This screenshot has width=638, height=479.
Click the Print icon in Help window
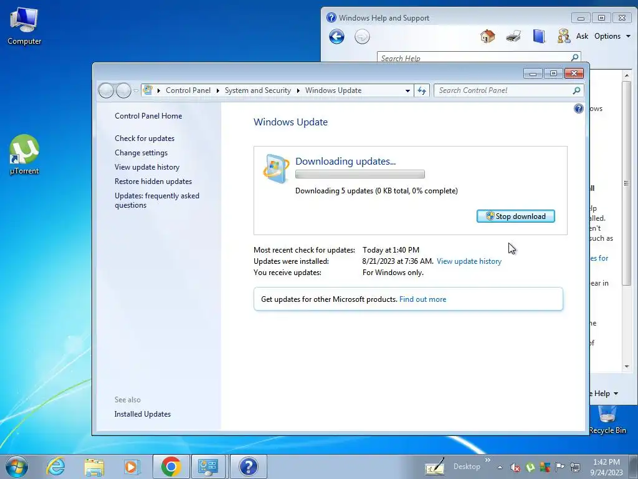tap(513, 36)
